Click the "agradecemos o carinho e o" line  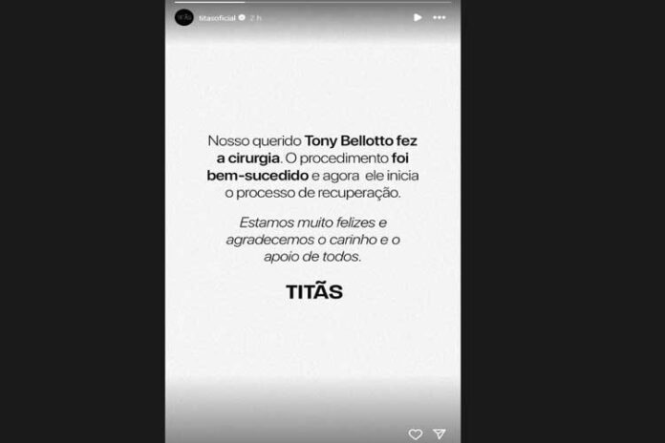pyautogui.click(x=313, y=240)
